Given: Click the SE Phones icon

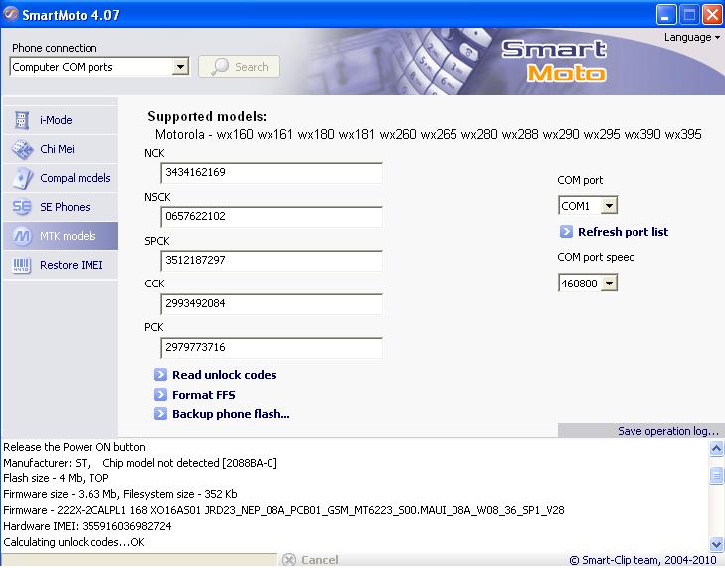Looking at the screenshot, I should tap(22, 207).
